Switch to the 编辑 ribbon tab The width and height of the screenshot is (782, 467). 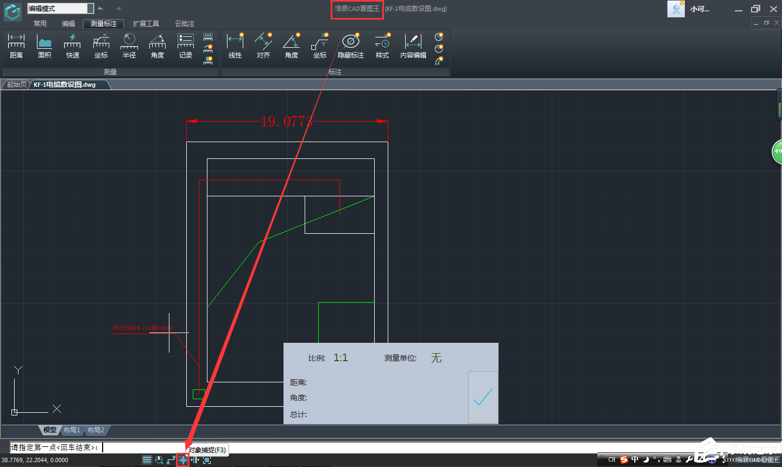[68, 24]
